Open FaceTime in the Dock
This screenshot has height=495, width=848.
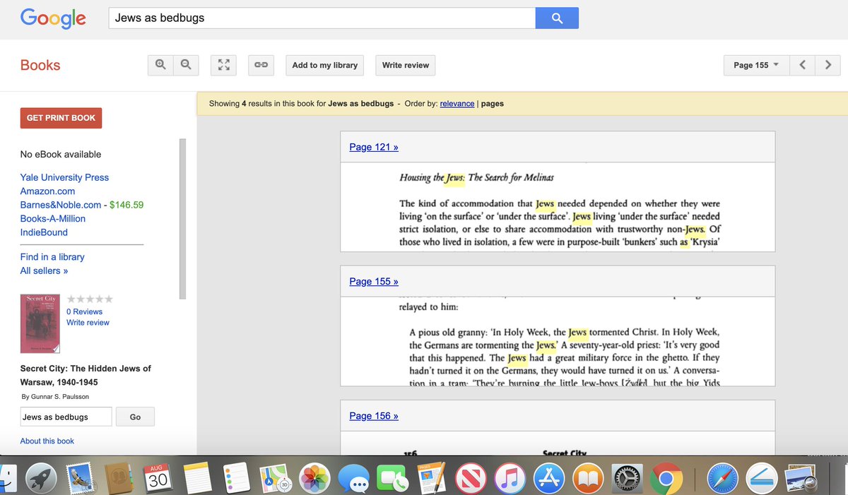[392, 479]
